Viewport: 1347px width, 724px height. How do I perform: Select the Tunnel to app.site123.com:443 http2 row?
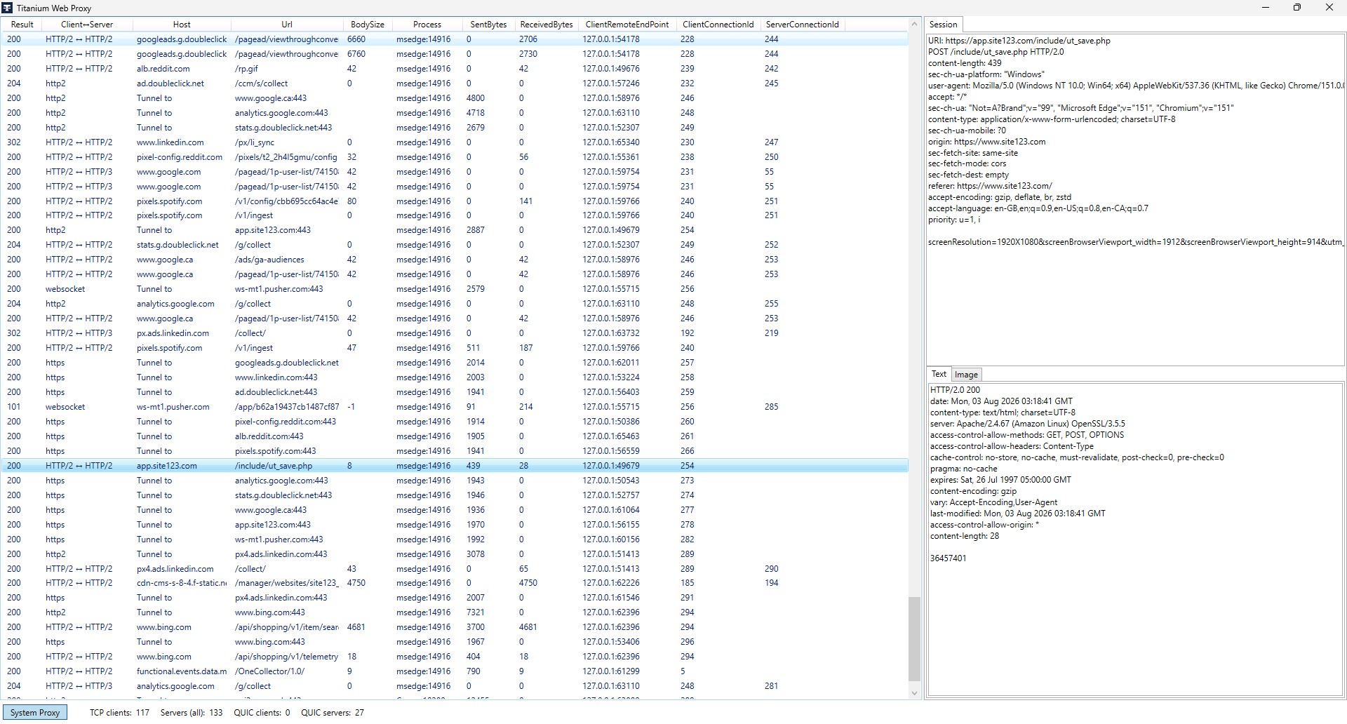pos(455,230)
